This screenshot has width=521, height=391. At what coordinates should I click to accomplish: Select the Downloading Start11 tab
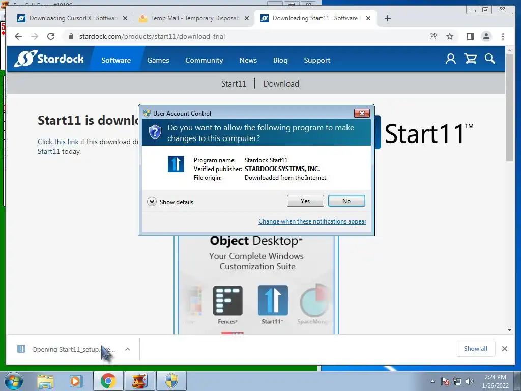(314, 18)
